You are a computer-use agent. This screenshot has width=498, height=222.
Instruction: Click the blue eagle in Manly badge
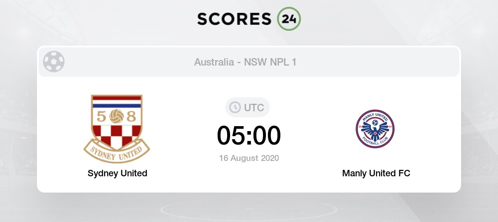375,130
